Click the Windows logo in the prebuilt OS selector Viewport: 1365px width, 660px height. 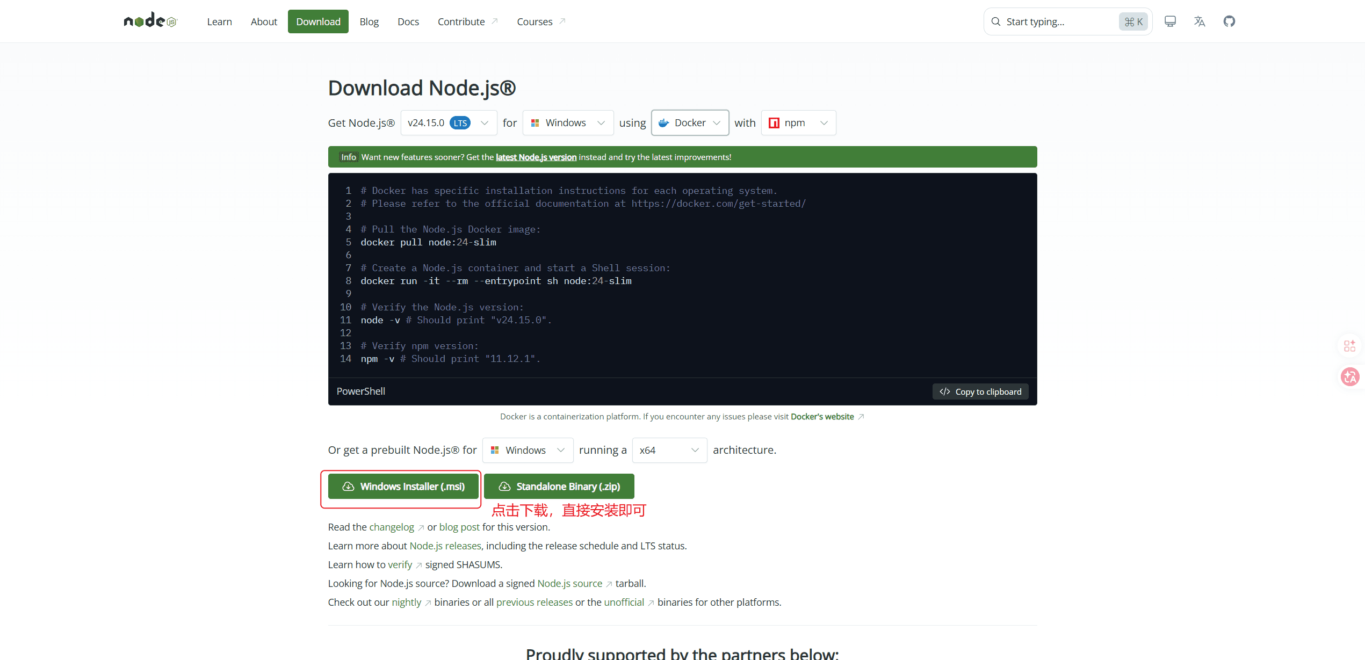tap(495, 450)
